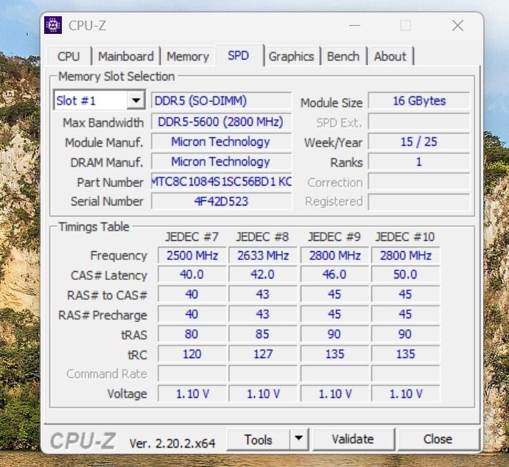The height and width of the screenshot is (467, 509).
Task: Click the JEDEC #7 RAS# Precharge 40 cell
Action: pyautogui.click(x=192, y=314)
